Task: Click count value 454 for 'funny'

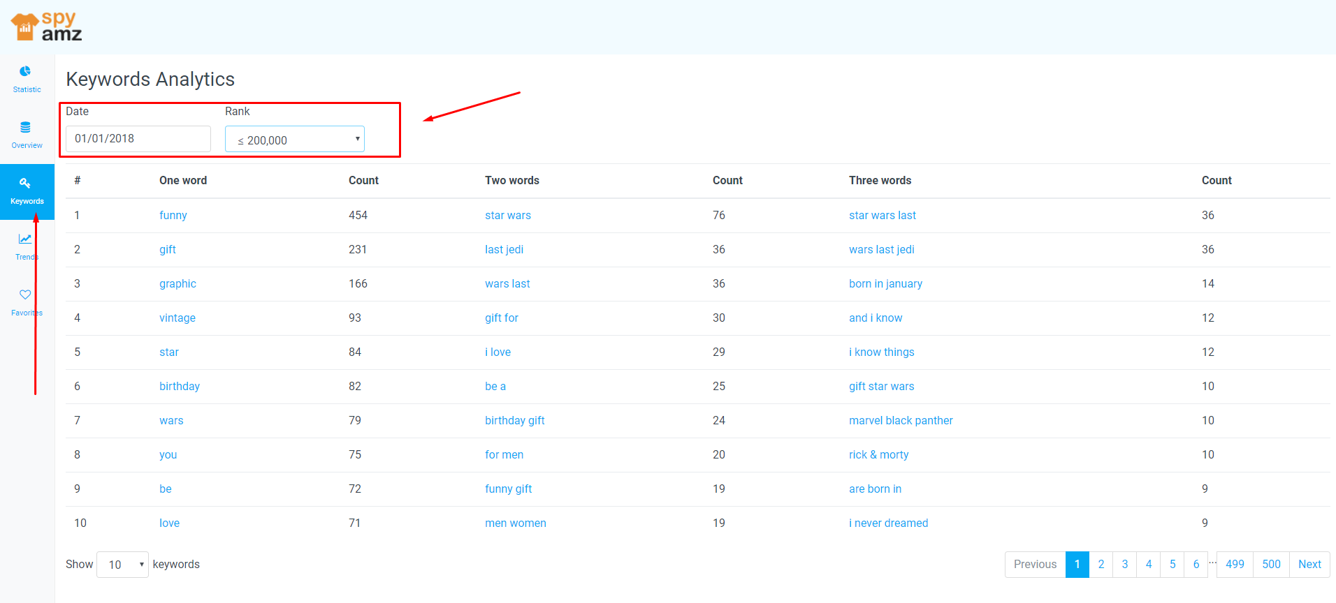Action: (358, 215)
